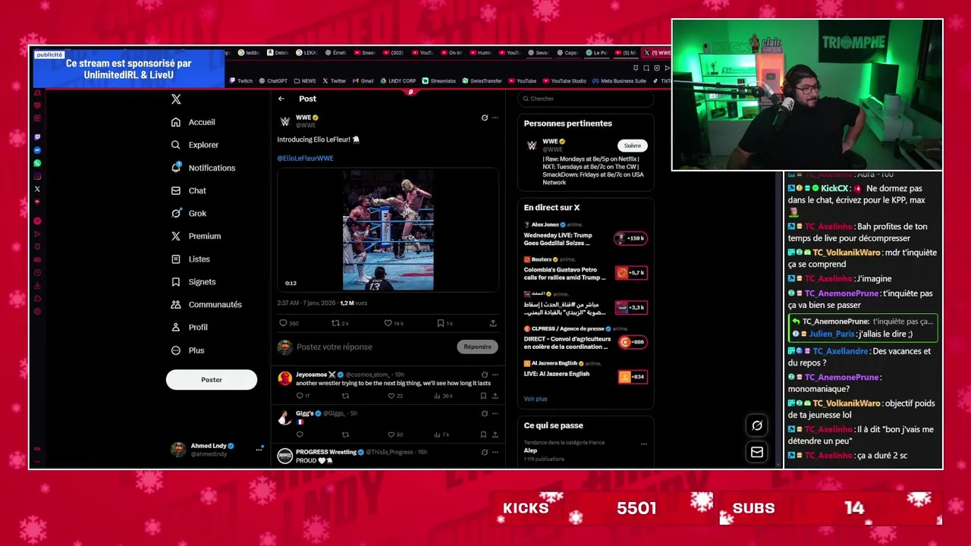This screenshot has width=971, height=546.
Task: Open more options on Gigg's reply
Action: [495, 413]
